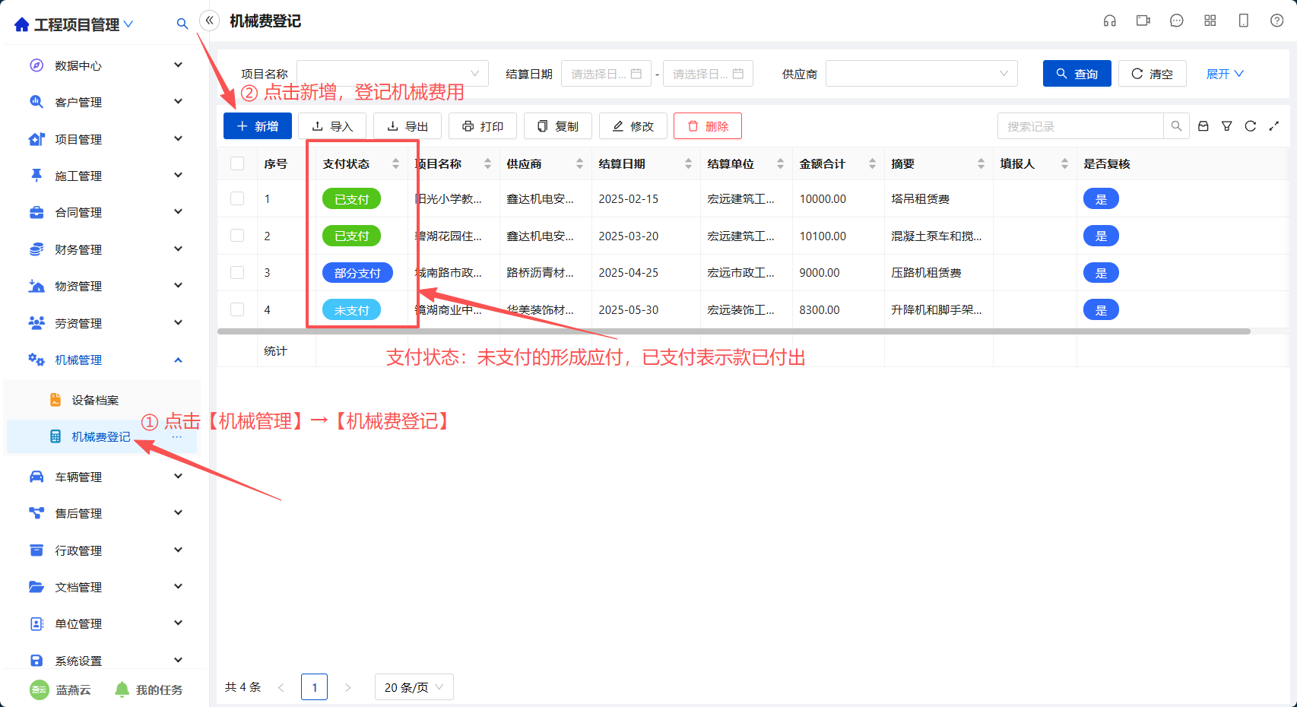
Task: Open the 20 条/页 page size dropdown
Action: point(414,687)
